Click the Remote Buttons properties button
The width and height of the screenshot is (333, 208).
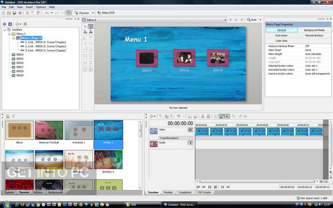click(314, 36)
